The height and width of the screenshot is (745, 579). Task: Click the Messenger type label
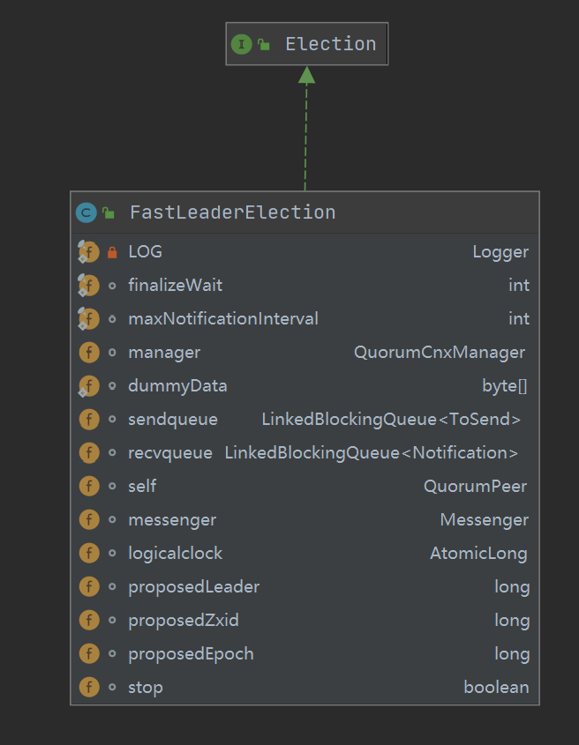485,520
